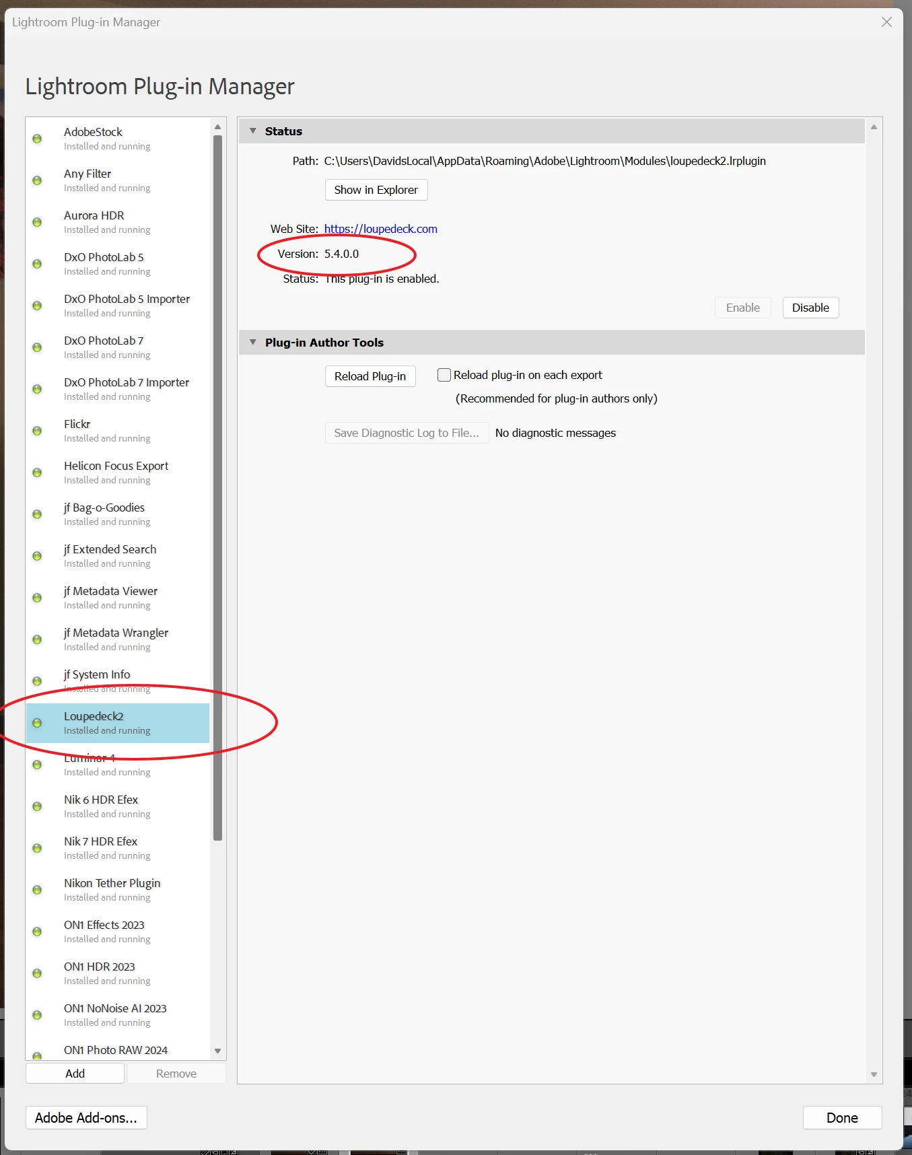The height and width of the screenshot is (1155, 912).
Task: Click Add button below plug-in list
Action: (75, 1074)
